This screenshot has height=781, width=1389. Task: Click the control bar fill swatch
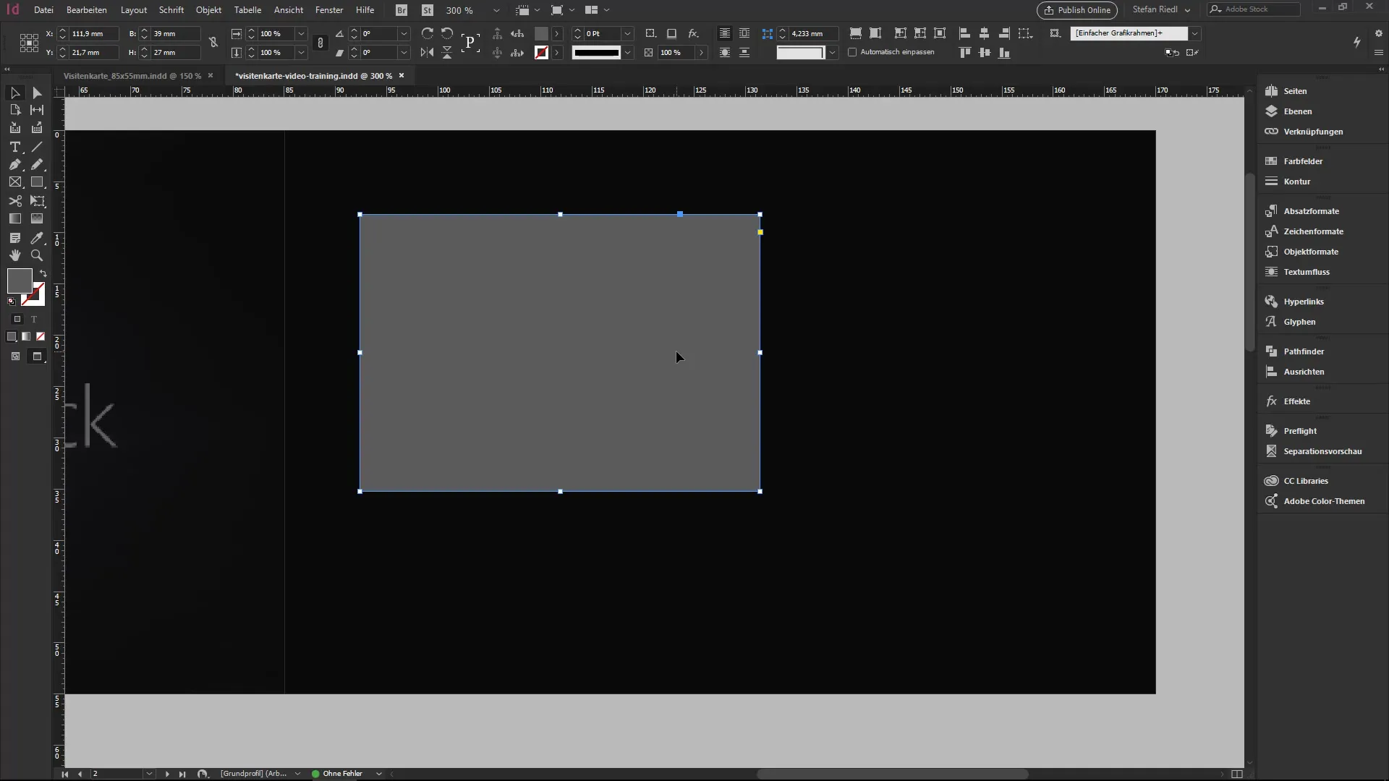(541, 33)
